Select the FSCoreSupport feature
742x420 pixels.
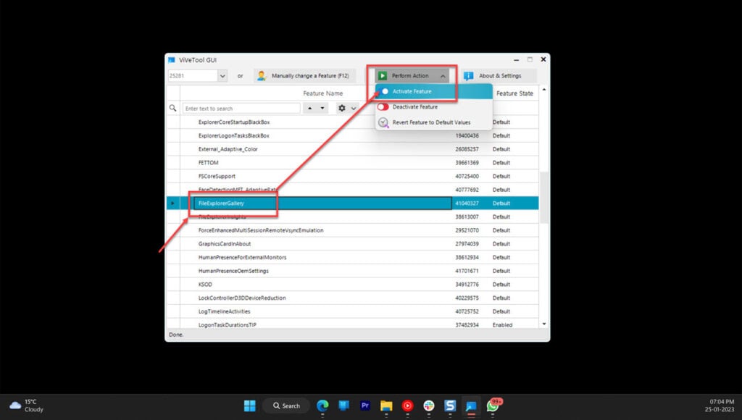point(217,176)
